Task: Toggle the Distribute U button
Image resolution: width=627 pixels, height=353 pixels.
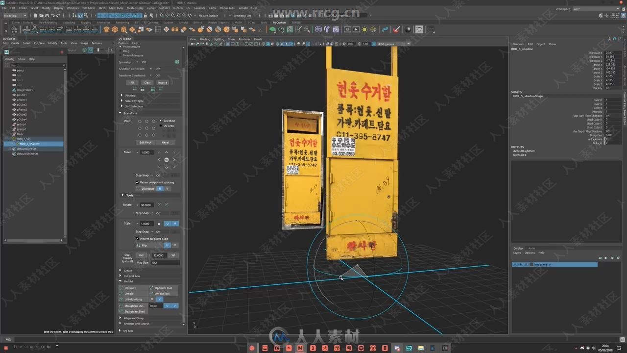Action: (x=160, y=188)
